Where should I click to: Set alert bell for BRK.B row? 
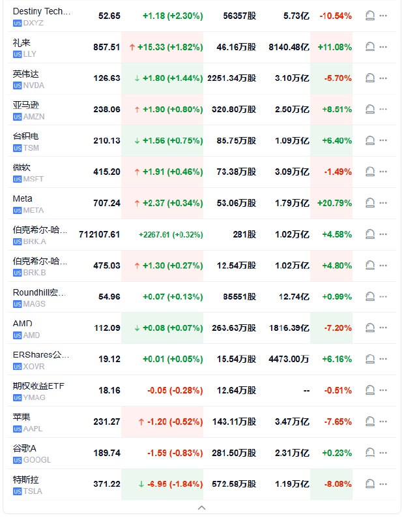(x=369, y=266)
